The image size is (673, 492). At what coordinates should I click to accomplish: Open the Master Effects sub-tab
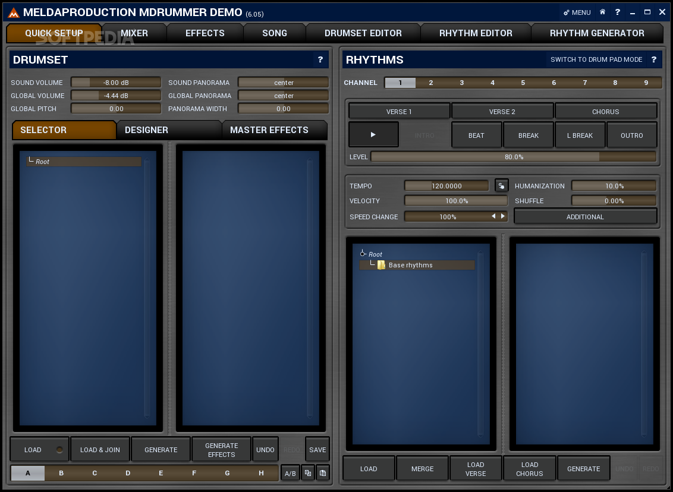275,130
